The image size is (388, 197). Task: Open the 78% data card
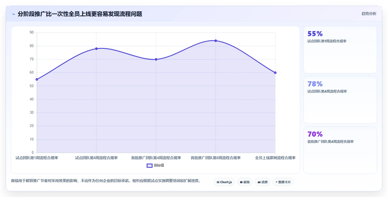click(340, 100)
